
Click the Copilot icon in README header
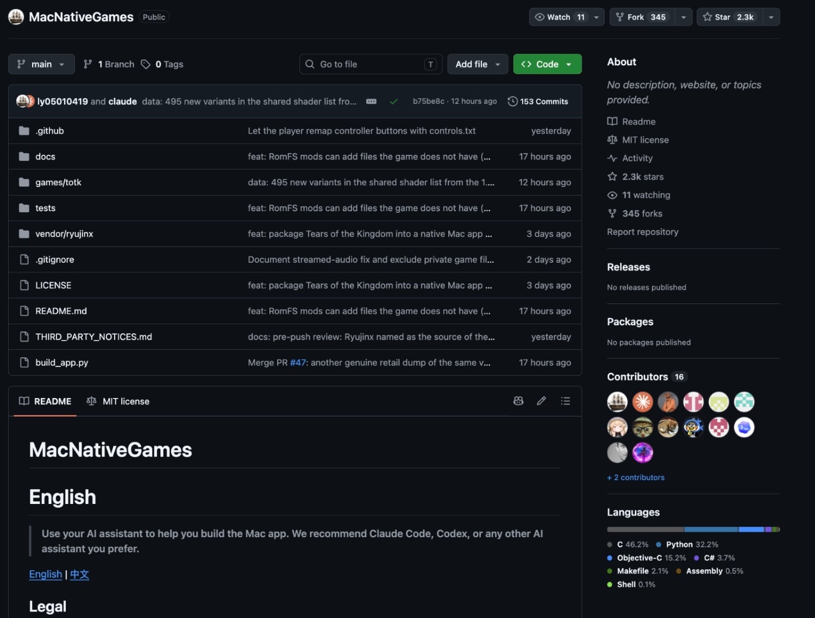[518, 401]
